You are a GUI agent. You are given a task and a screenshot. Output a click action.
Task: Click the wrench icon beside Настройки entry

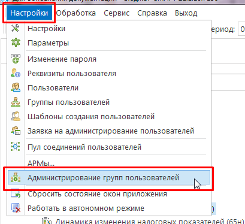pos(16,28)
